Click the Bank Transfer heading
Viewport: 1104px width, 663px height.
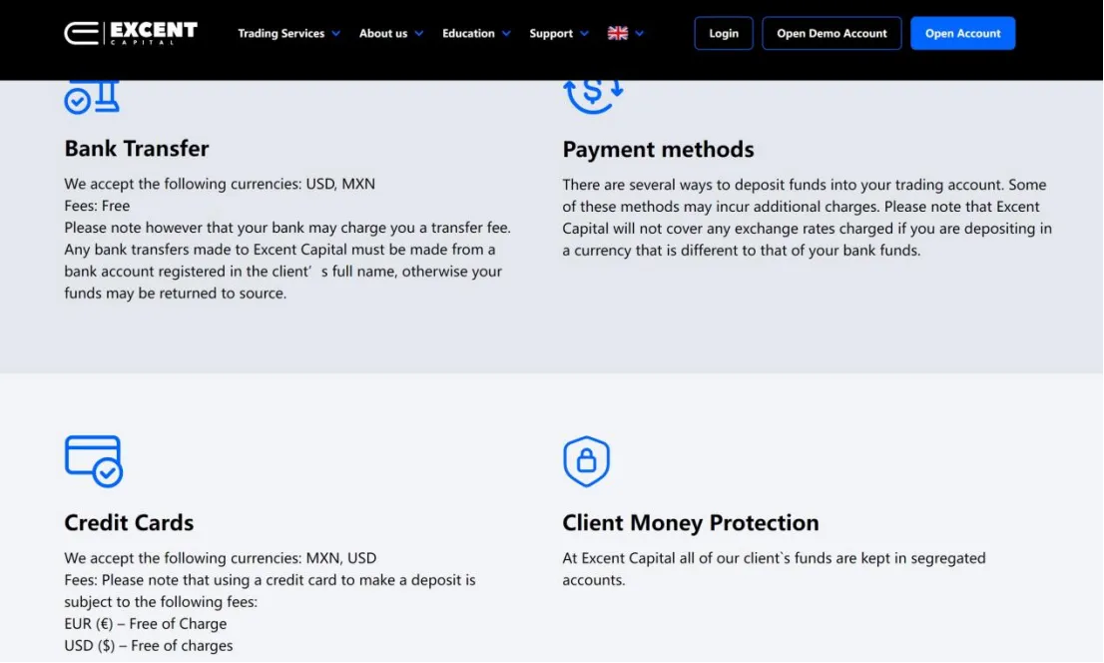(x=137, y=149)
